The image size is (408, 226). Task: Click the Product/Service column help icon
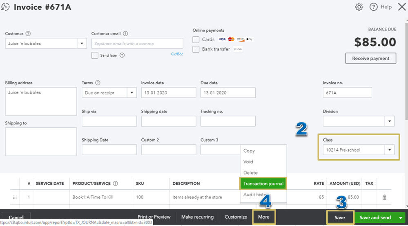click(115, 183)
